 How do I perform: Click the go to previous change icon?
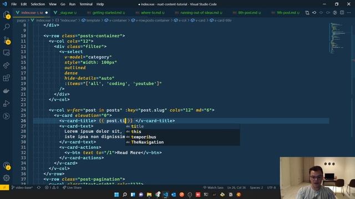315,13
